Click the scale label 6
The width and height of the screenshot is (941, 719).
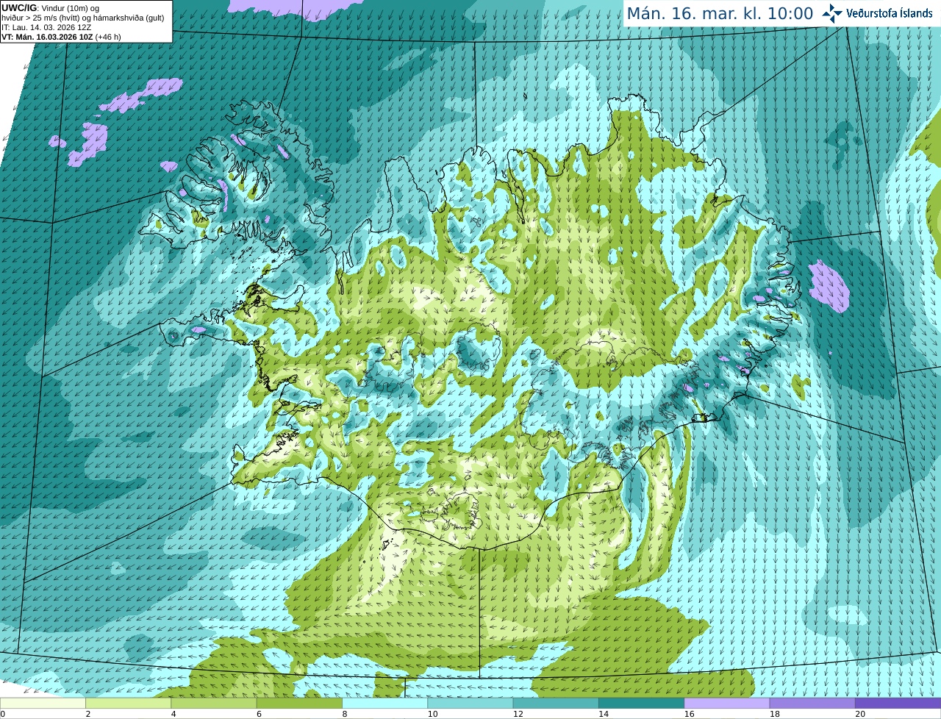pyautogui.click(x=260, y=714)
